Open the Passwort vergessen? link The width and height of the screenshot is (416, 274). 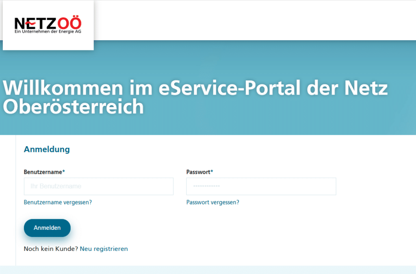point(212,203)
